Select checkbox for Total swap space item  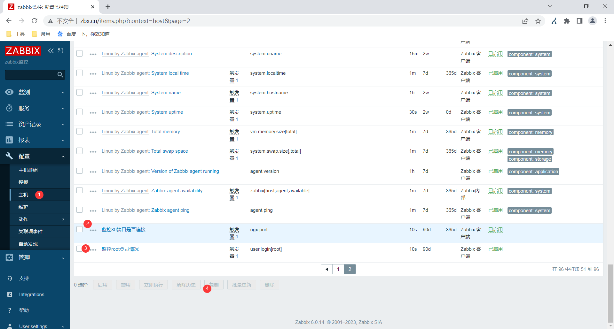click(80, 151)
